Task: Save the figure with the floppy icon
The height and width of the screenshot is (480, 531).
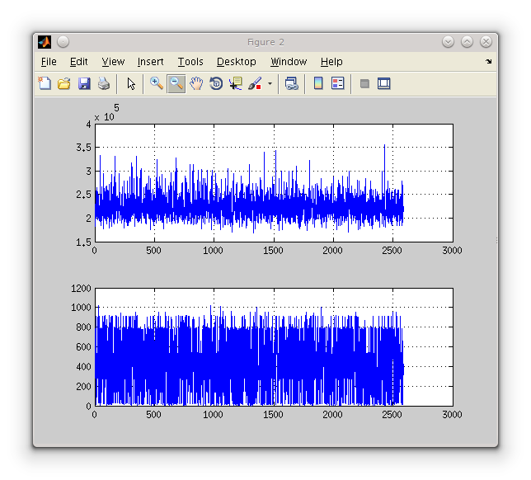Action: (84, 83)
